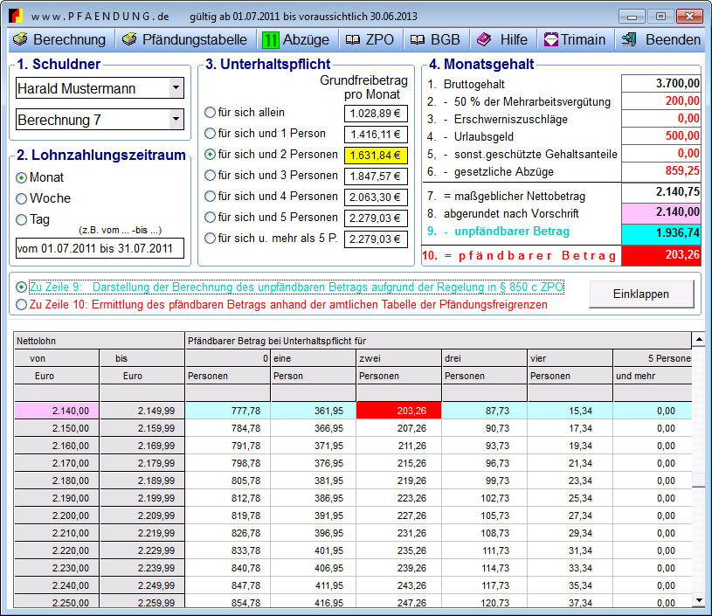Click table scrollbar down arrow
This screenshot has height=616, width=712.
(699, 600)
